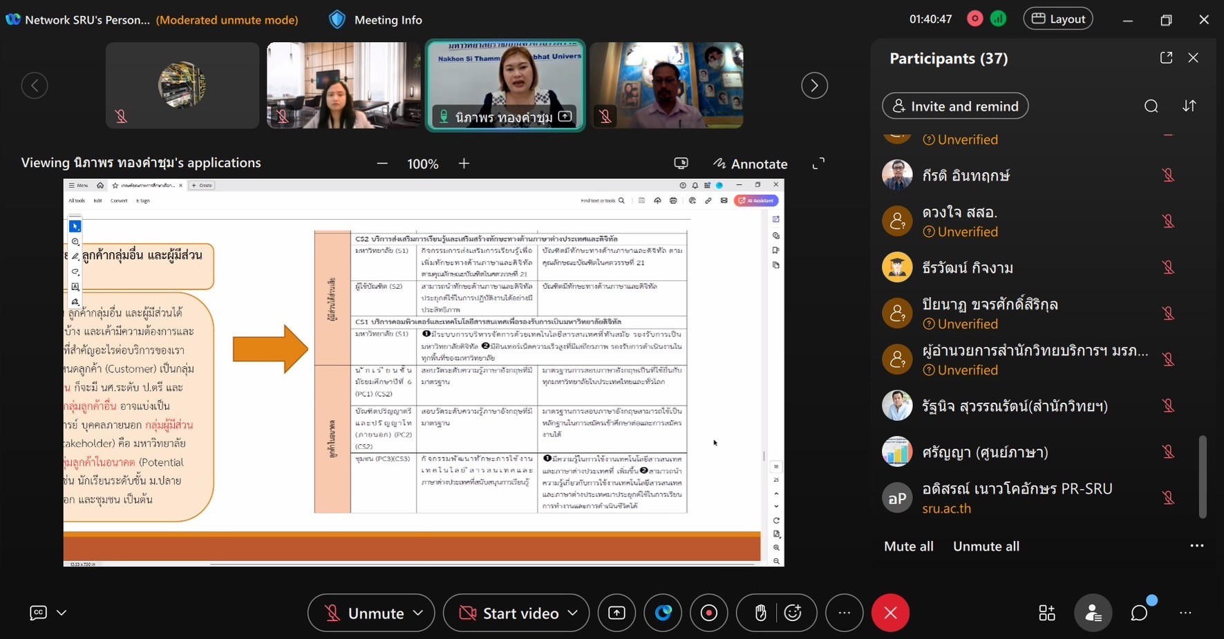Click the record meeting icon
The width and height of the screenshot is (1224, 639).
click(709, 613)
